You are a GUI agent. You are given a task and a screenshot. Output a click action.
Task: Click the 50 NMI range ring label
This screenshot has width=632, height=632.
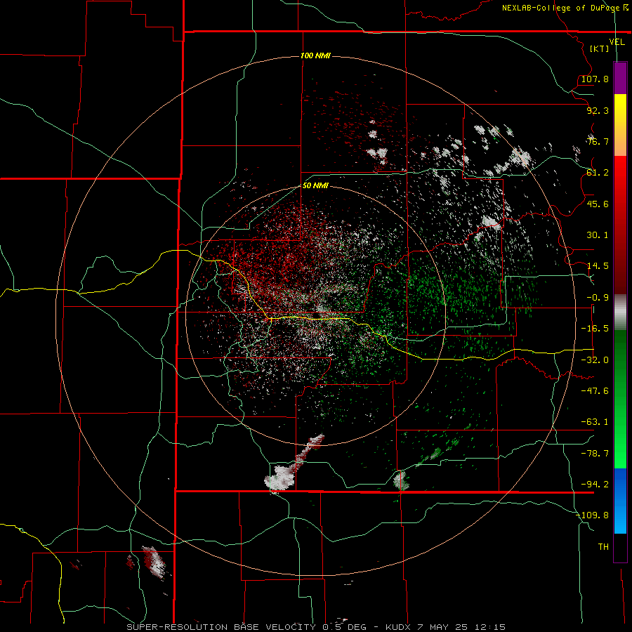315,185
